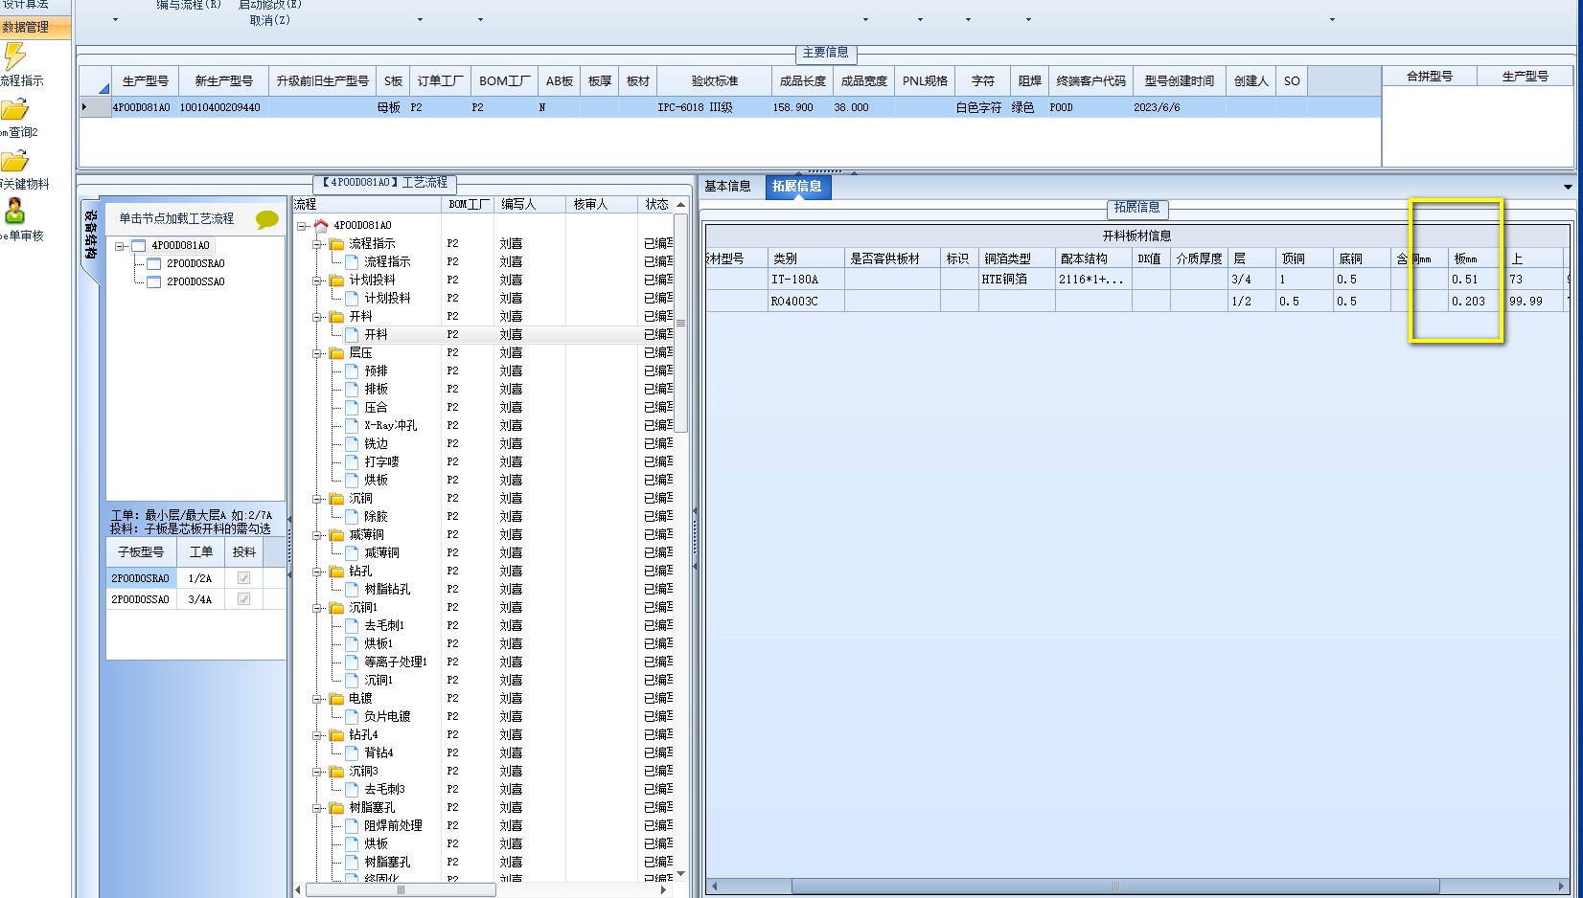Collapse the 沉铜3 folder node

tap(317, 772)
